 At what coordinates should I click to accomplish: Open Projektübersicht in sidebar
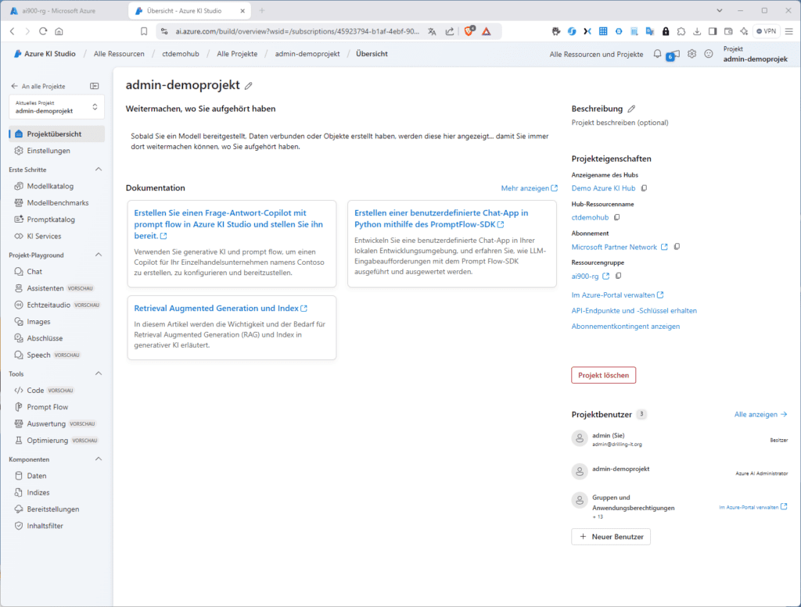coord(56,134)
